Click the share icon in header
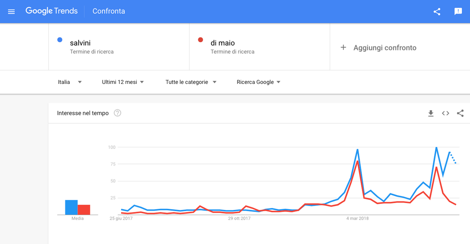Viewport: 470px width, 244px height. (x=437, y=12)
